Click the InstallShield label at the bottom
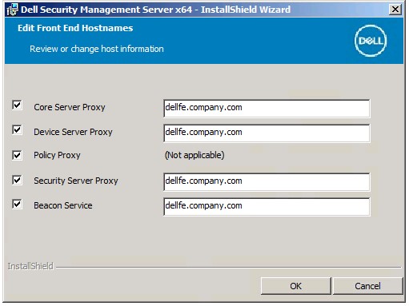The width and height of the screenshot is (409, 306). 30,266
